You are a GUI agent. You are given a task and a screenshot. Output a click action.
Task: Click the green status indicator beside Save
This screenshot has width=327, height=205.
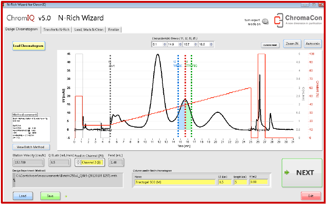(65, 196)
